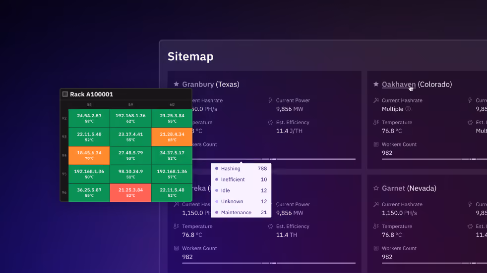Viewport: 487px width, 273px height.
Task: Click Garnet's Workers Count icon
Action: (x=376, y=248)
